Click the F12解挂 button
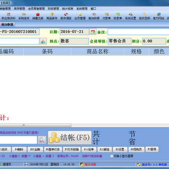This screenshot has height=169, width=169. (104, 149)
